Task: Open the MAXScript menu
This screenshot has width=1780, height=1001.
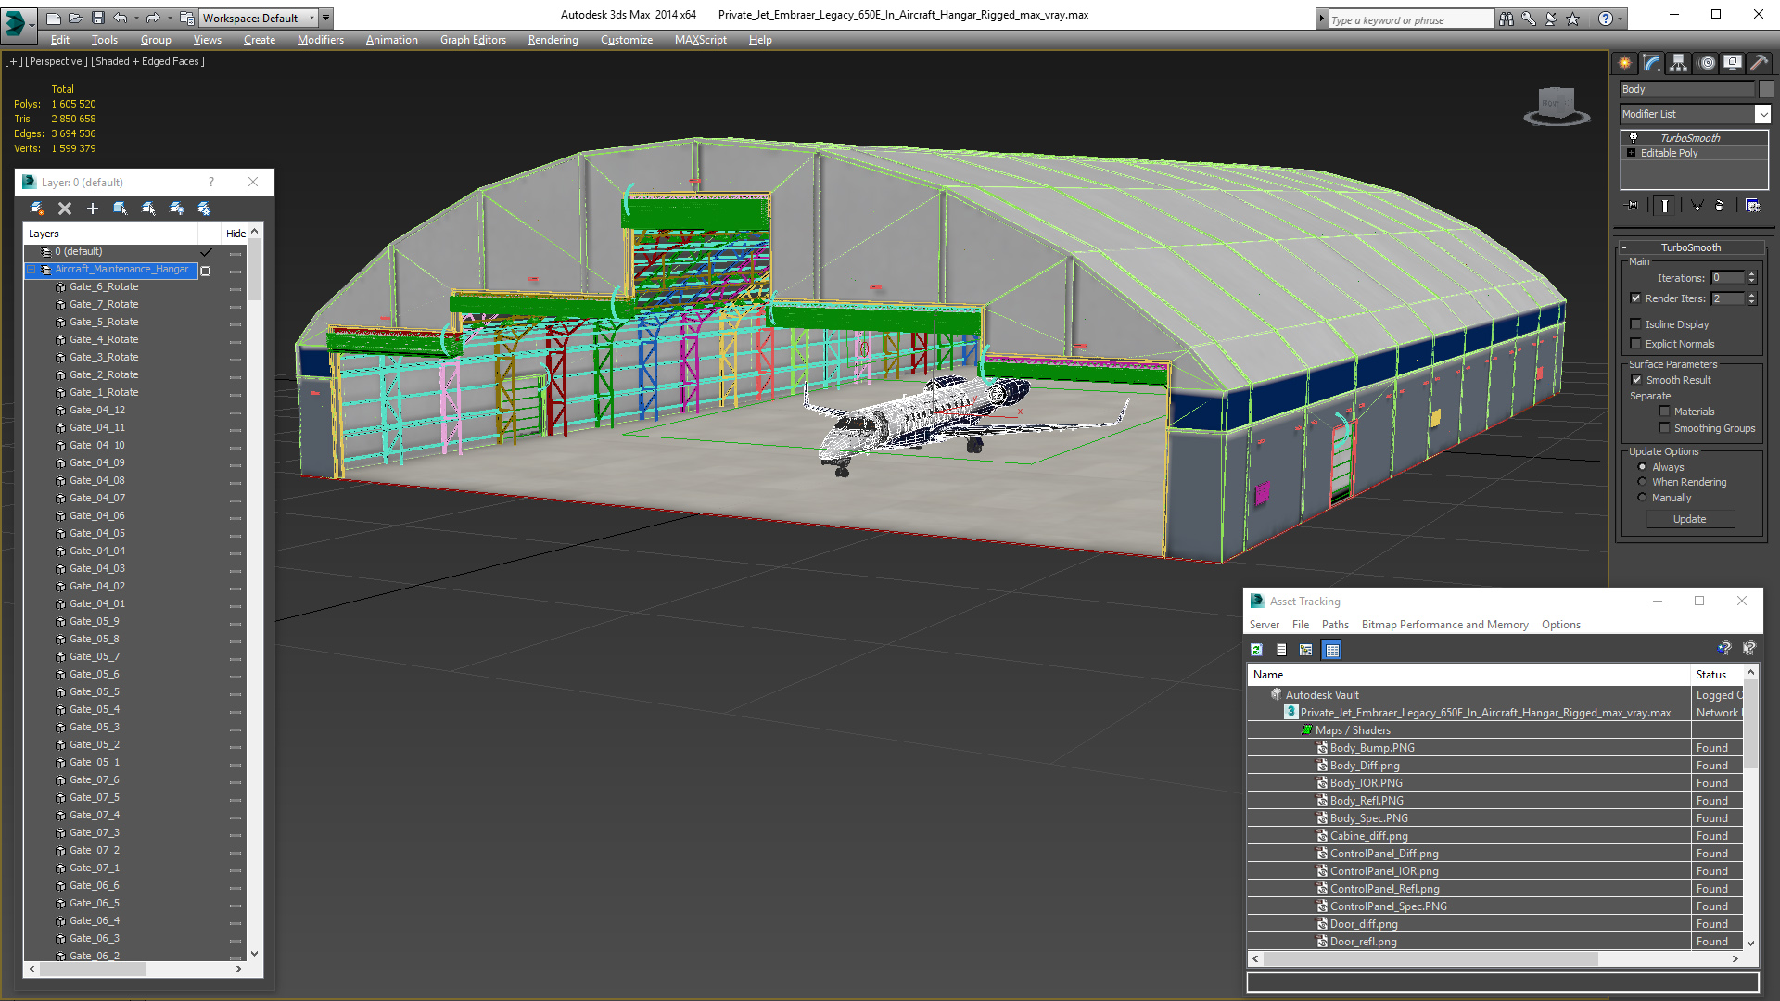Action: click(700, 40)
